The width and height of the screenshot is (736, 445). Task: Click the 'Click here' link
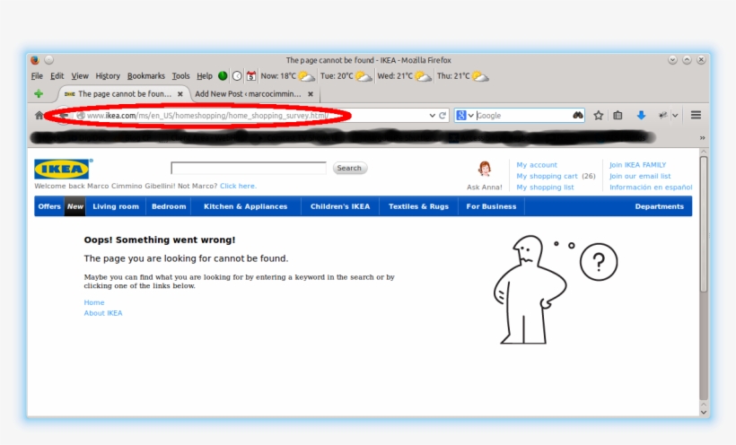tap(238, 186)
